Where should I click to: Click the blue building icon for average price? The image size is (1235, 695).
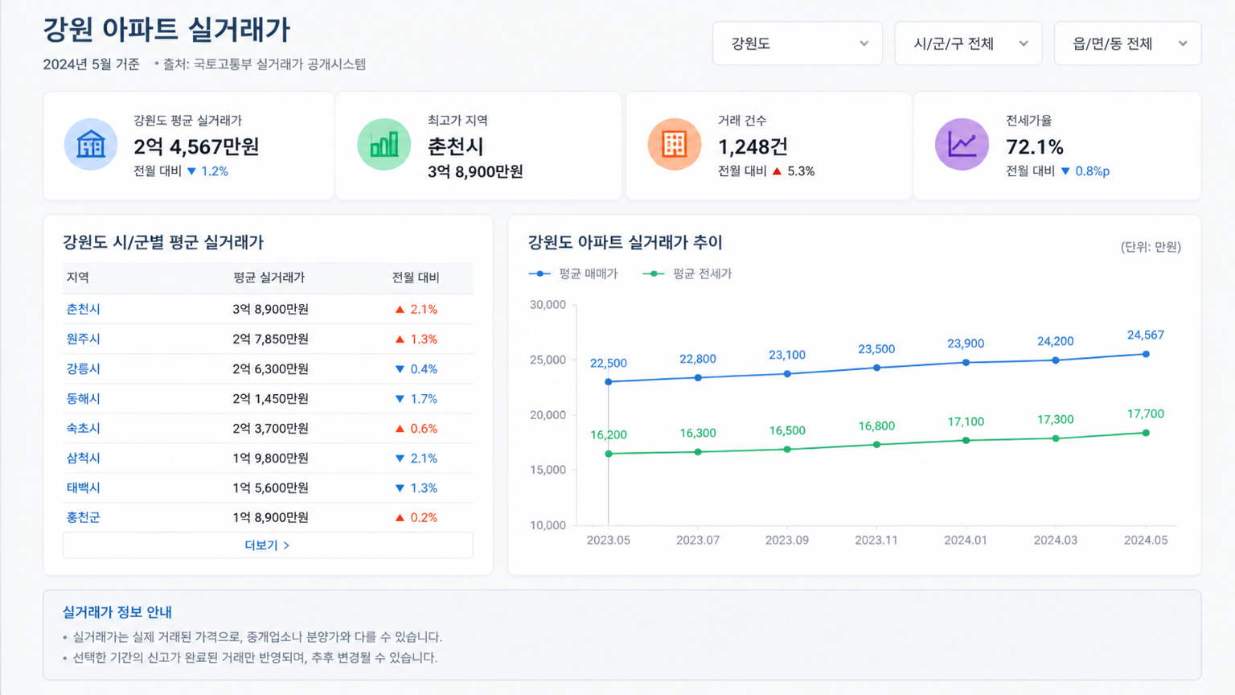click(x=91, y=145)
